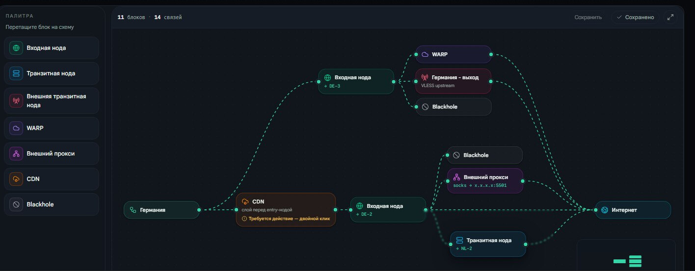Click the '14 связей' counter text
This screenshot has height=271, width=695.
168,17
